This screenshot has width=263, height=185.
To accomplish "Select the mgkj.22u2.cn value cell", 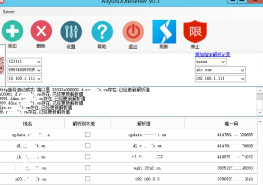I will [x=148, y=168].
